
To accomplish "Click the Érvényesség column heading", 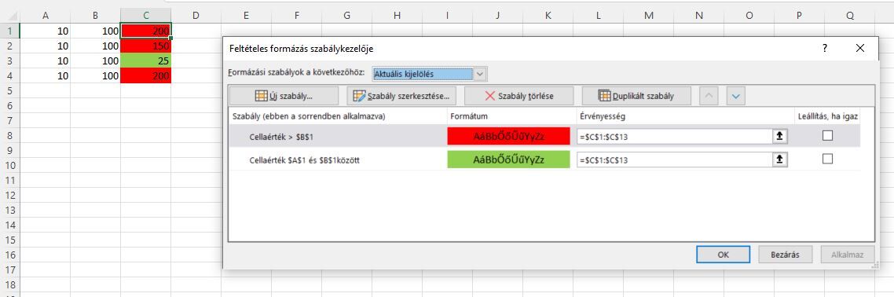I will [602, 115].
